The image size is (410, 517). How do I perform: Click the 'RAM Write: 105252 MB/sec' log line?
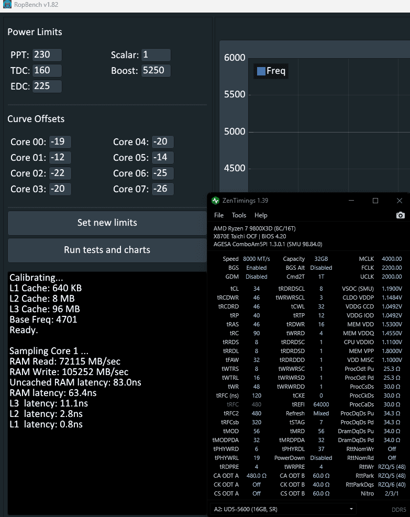[x=69, y=372]
